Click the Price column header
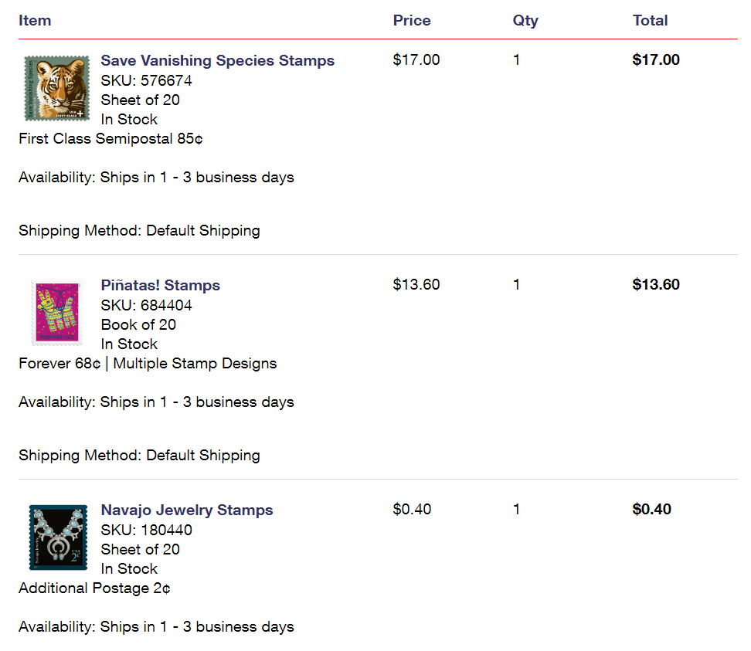Image resolution: width=751 pixels, height=651 pixels. 411,21
